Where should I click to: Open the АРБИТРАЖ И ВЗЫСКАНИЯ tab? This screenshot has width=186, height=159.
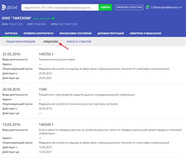(x=145, y=33)
